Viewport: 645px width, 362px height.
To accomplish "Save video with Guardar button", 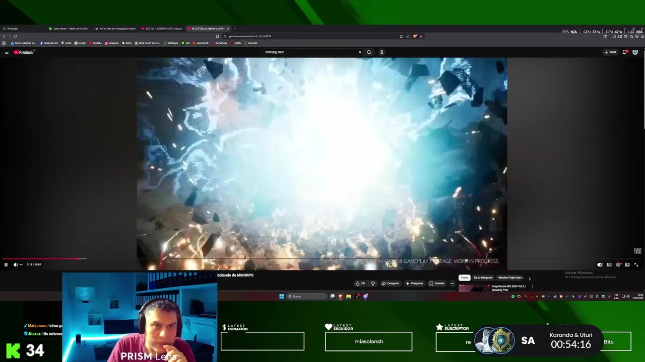I will pos(437,283).
